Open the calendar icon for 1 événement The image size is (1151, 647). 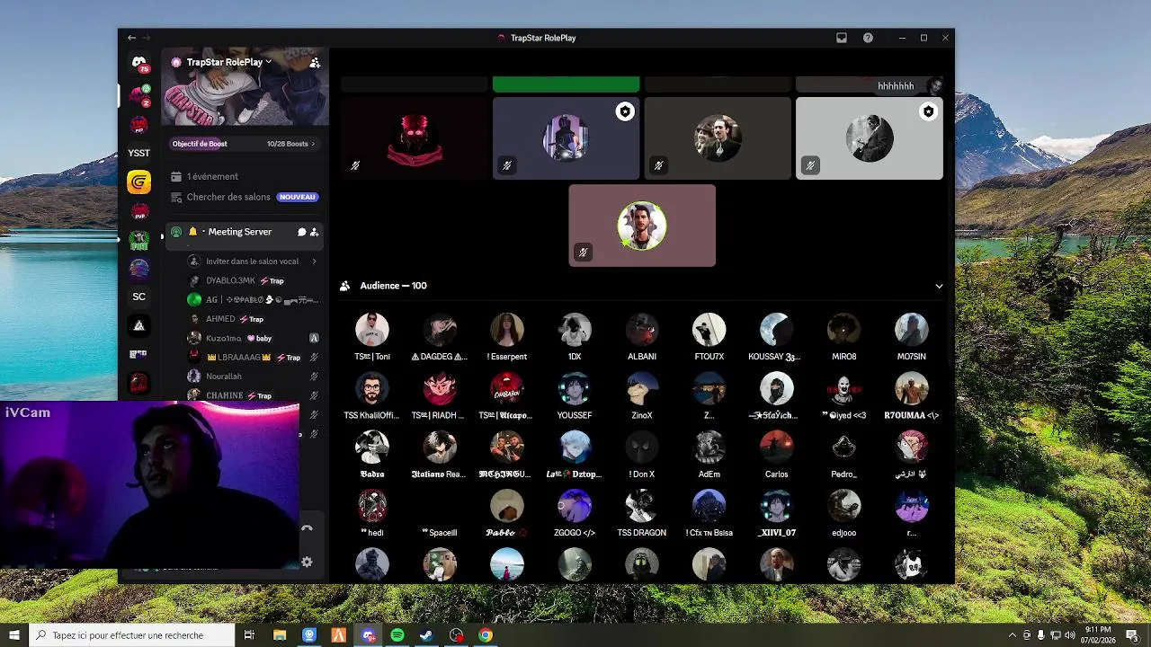pyautogui.click(x=176, y=177)
